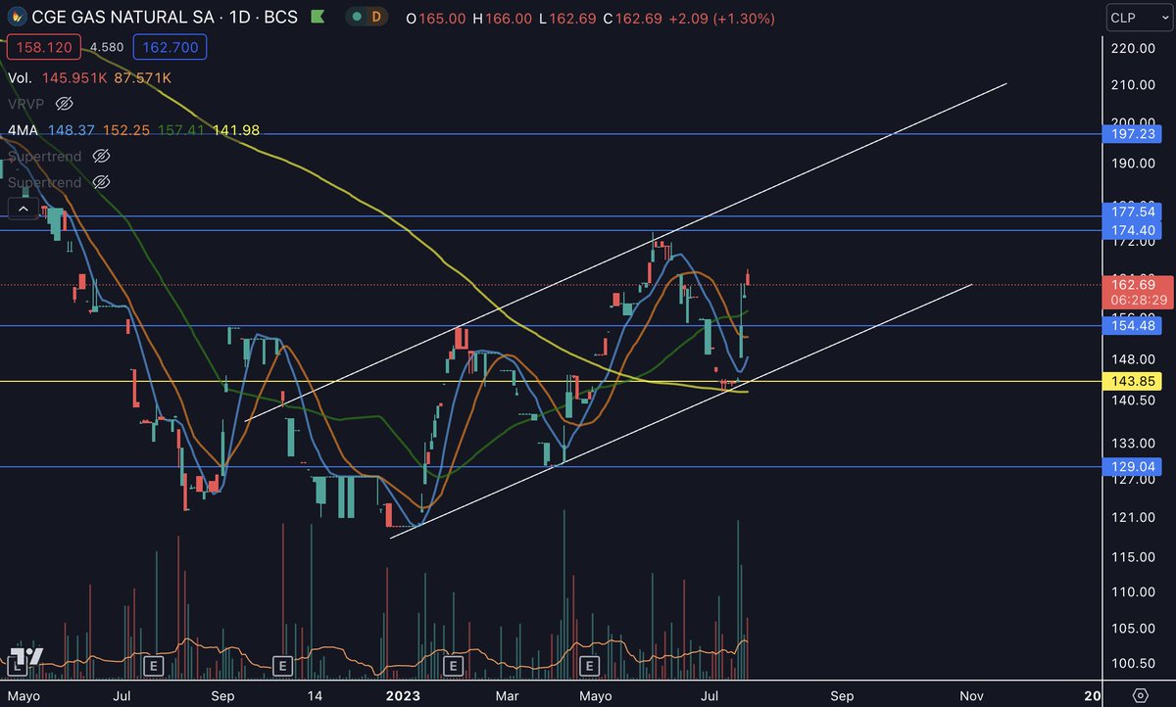Show the hidden VRVP indicator via eye icon
The image size is (1176, 707).
click(x=64, y=103)
